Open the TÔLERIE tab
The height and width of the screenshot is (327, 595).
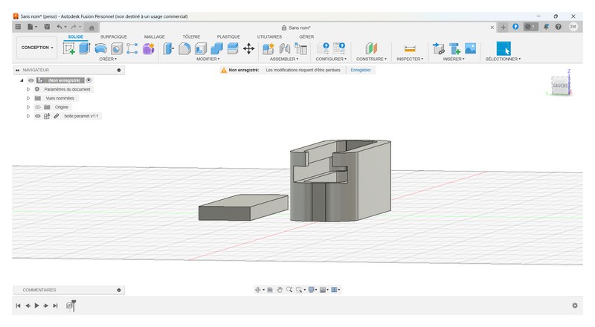(x=191, y=36)
